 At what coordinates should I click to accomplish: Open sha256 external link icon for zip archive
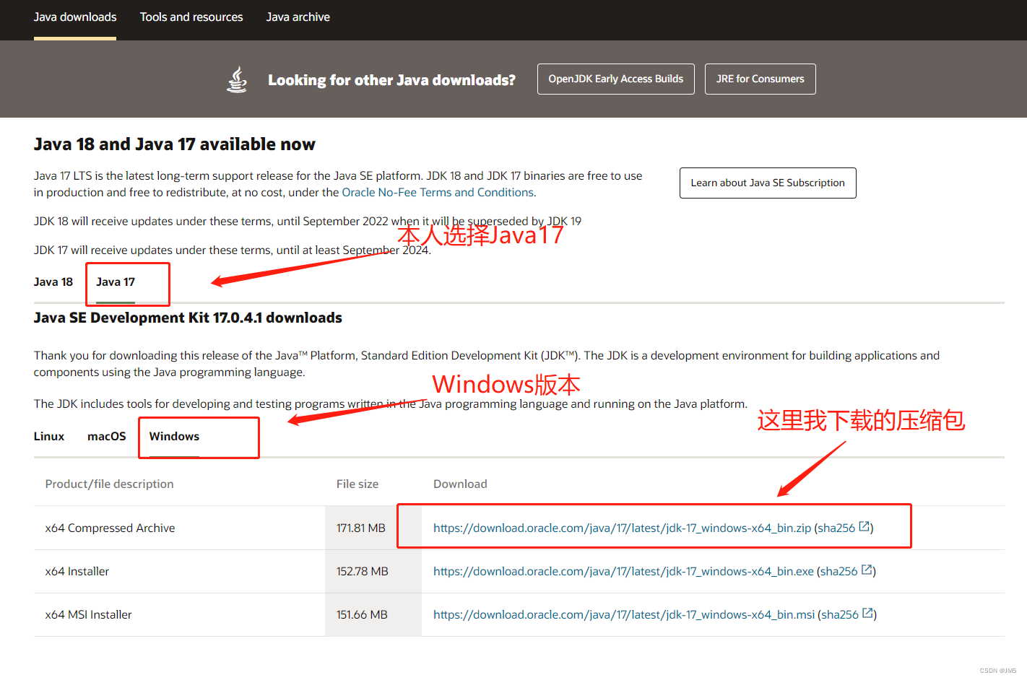[x=864, y=527]
